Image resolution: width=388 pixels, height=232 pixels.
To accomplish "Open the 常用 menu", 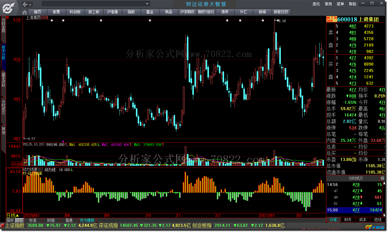I will pos(328,4).
